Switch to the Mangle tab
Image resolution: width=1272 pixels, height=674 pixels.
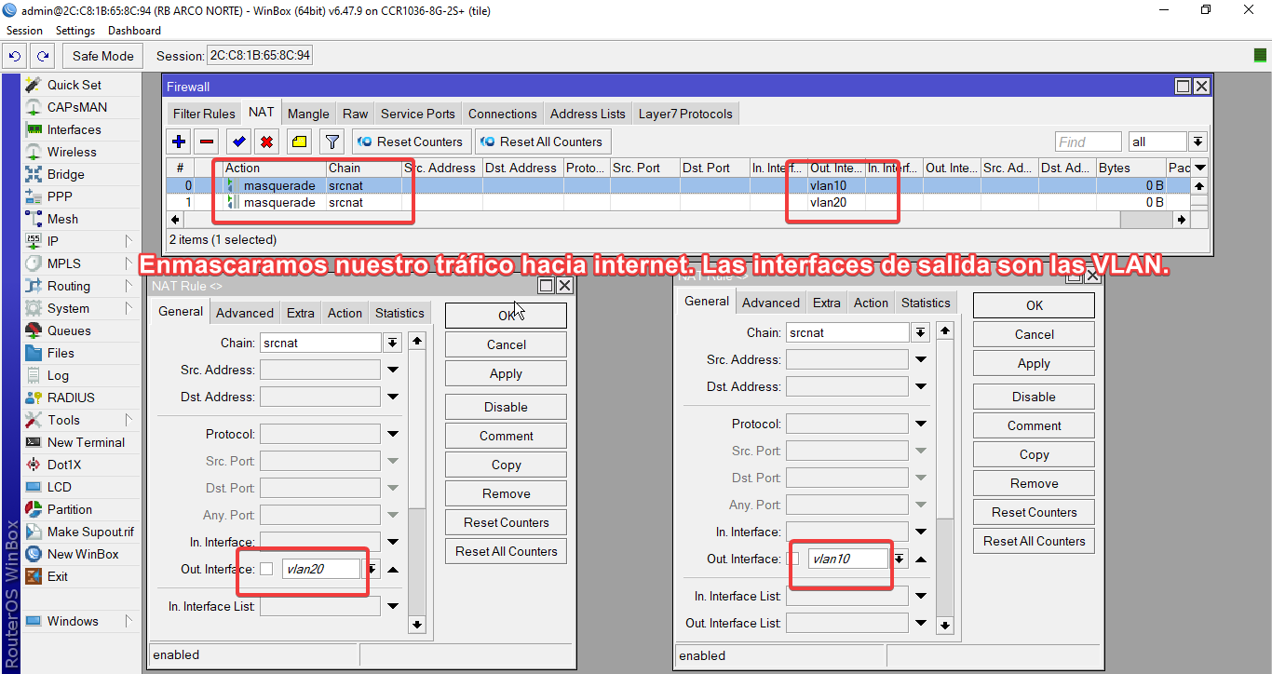point(308,114)
